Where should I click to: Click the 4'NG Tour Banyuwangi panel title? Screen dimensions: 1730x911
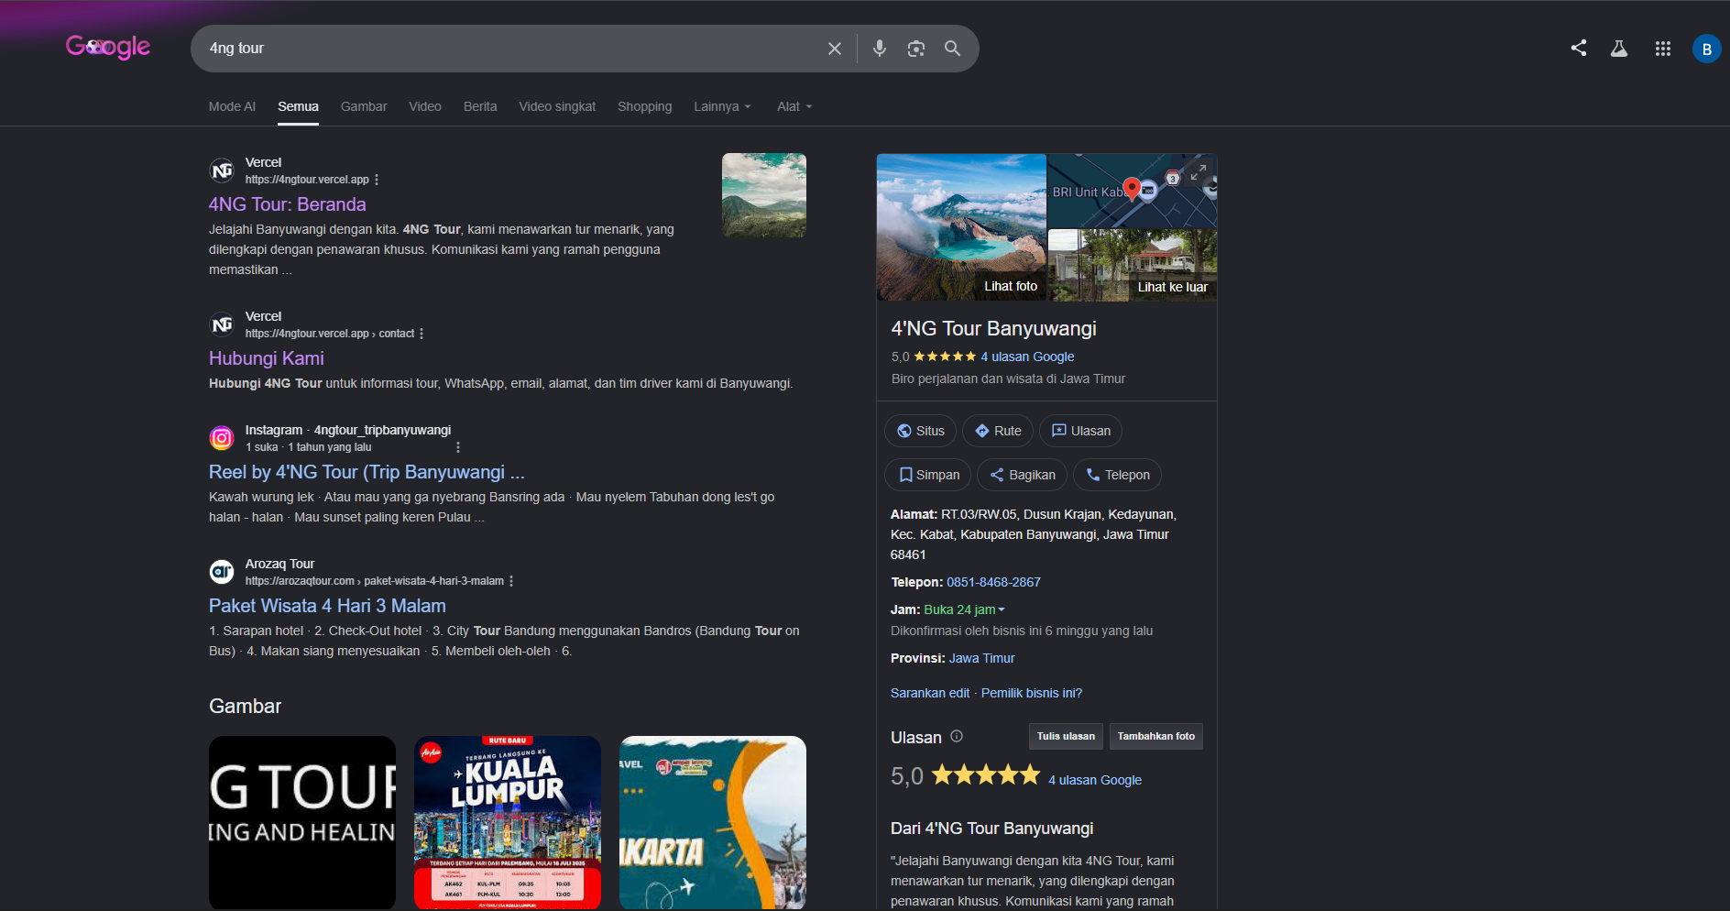click(993, 328)
